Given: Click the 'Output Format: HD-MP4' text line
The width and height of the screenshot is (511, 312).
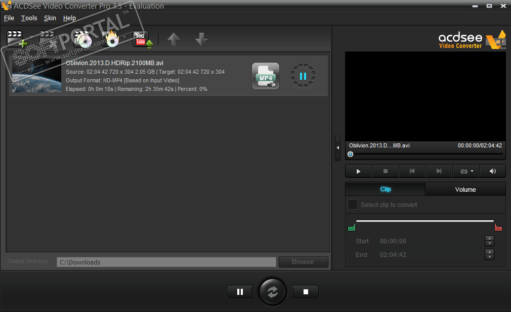Looking at the screenshot, I should (122, 80).
